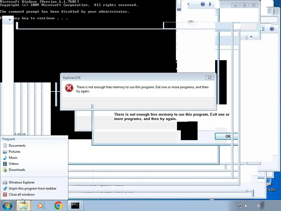Open Pictures from the jump list
Screen dimensions: 281x211
click(x=14, y=152)
